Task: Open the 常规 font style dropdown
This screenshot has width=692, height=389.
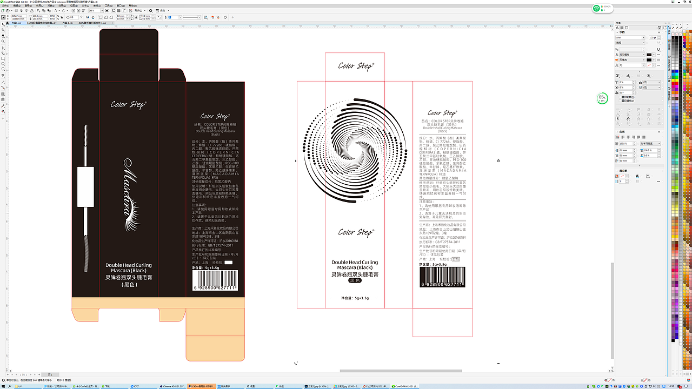Action: pos(643,42)
